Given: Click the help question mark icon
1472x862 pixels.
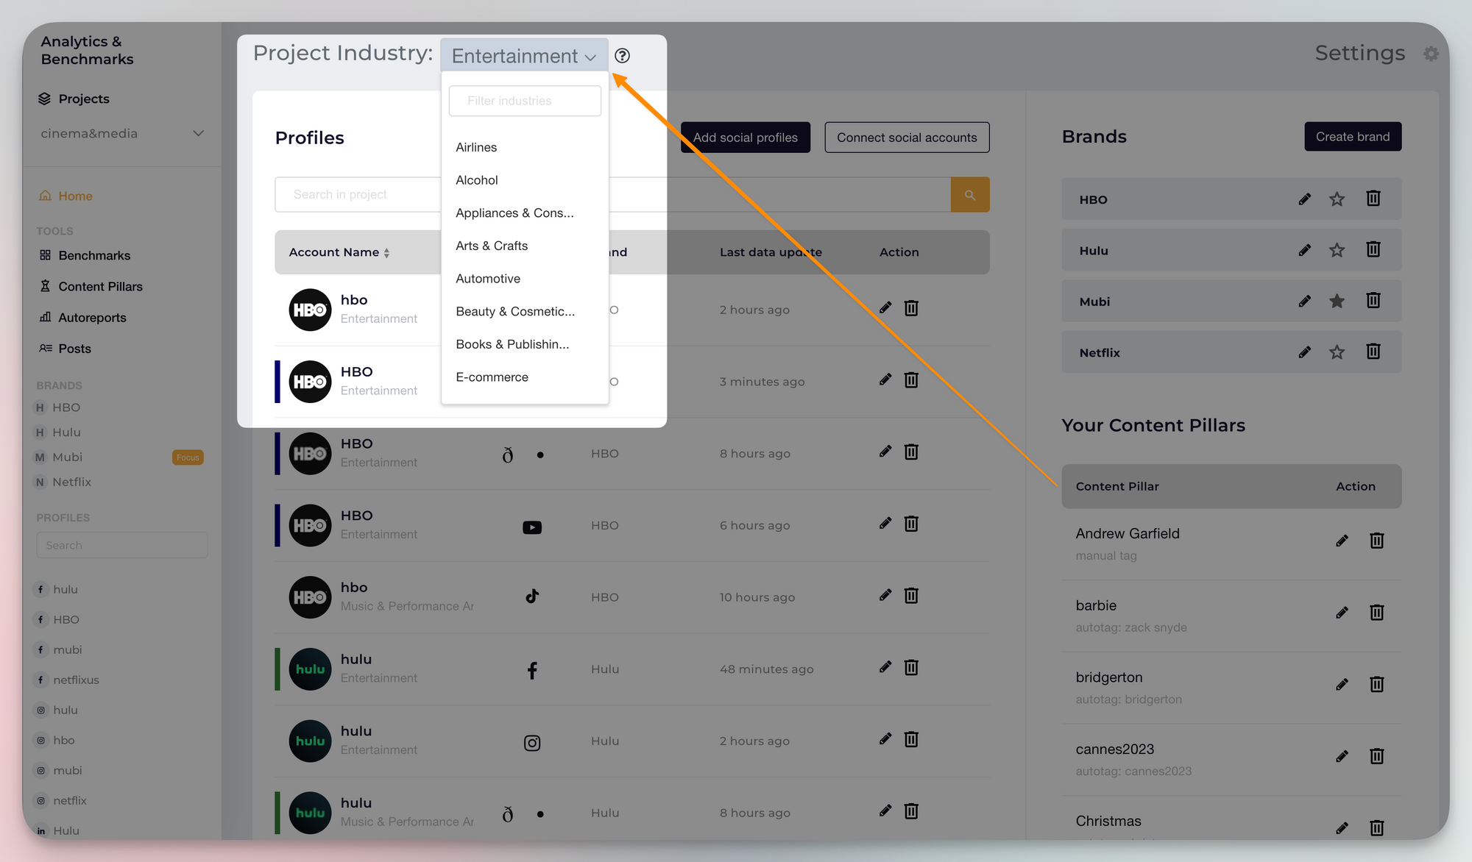Looking at the screenshot, I should tap(622, 56).
